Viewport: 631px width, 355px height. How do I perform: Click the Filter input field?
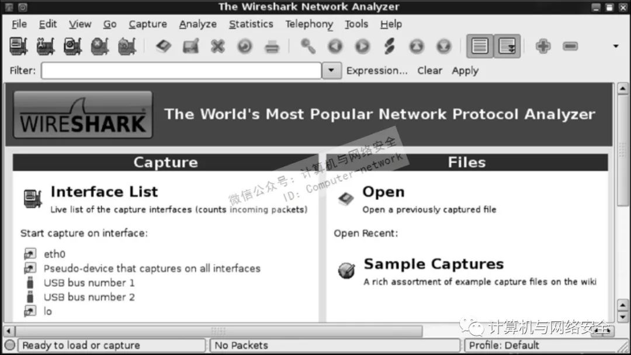point(181,71)
